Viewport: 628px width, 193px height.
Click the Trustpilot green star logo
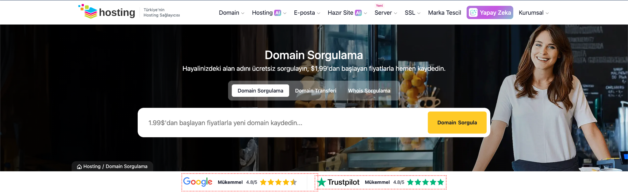322,182
